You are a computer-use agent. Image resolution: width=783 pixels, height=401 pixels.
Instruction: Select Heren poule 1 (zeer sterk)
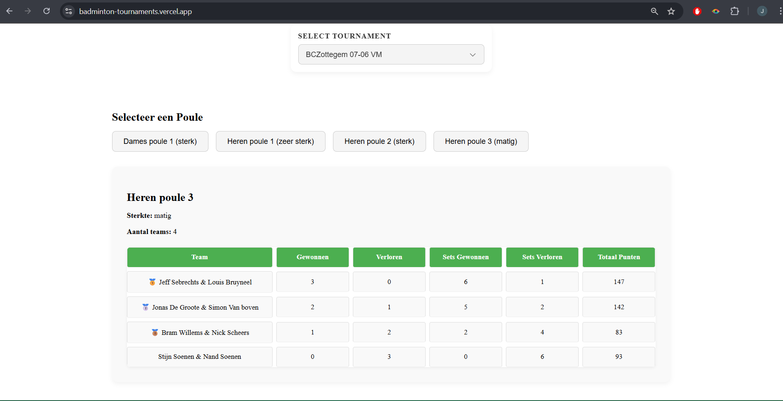(x=271, y=141)
